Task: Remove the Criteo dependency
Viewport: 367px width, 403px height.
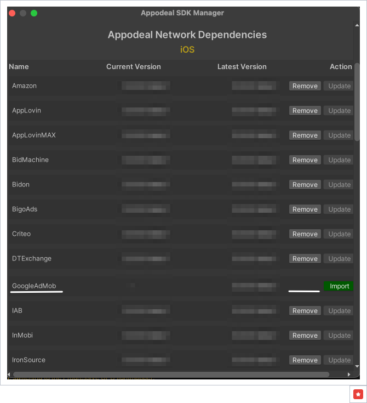Action: (x=305, y=234)
